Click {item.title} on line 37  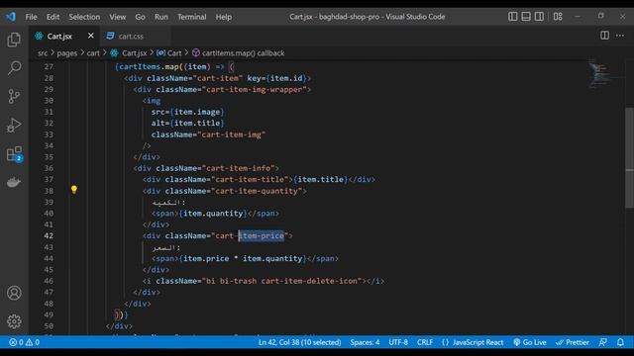(x=321, y=179)
